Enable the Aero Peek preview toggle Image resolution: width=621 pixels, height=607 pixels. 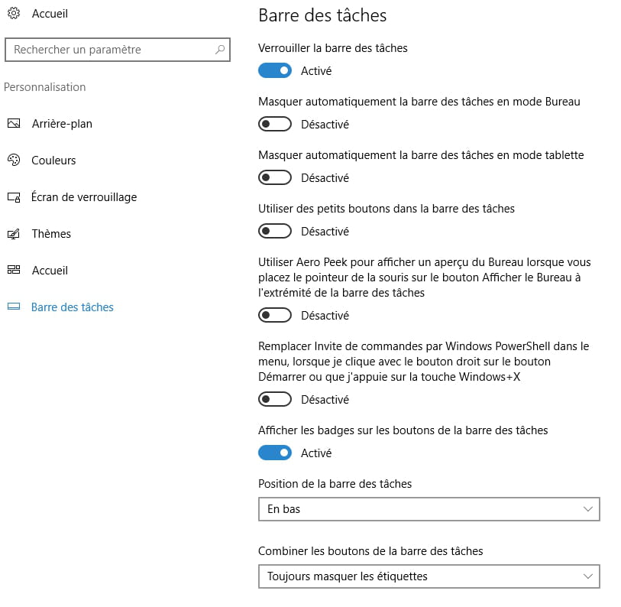click(275, 316)
